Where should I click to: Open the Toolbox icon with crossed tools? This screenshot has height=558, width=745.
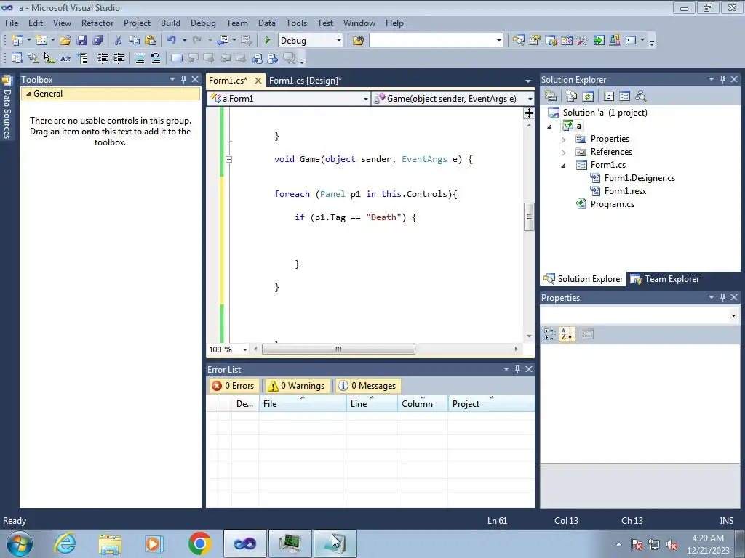tap(583, 41)
